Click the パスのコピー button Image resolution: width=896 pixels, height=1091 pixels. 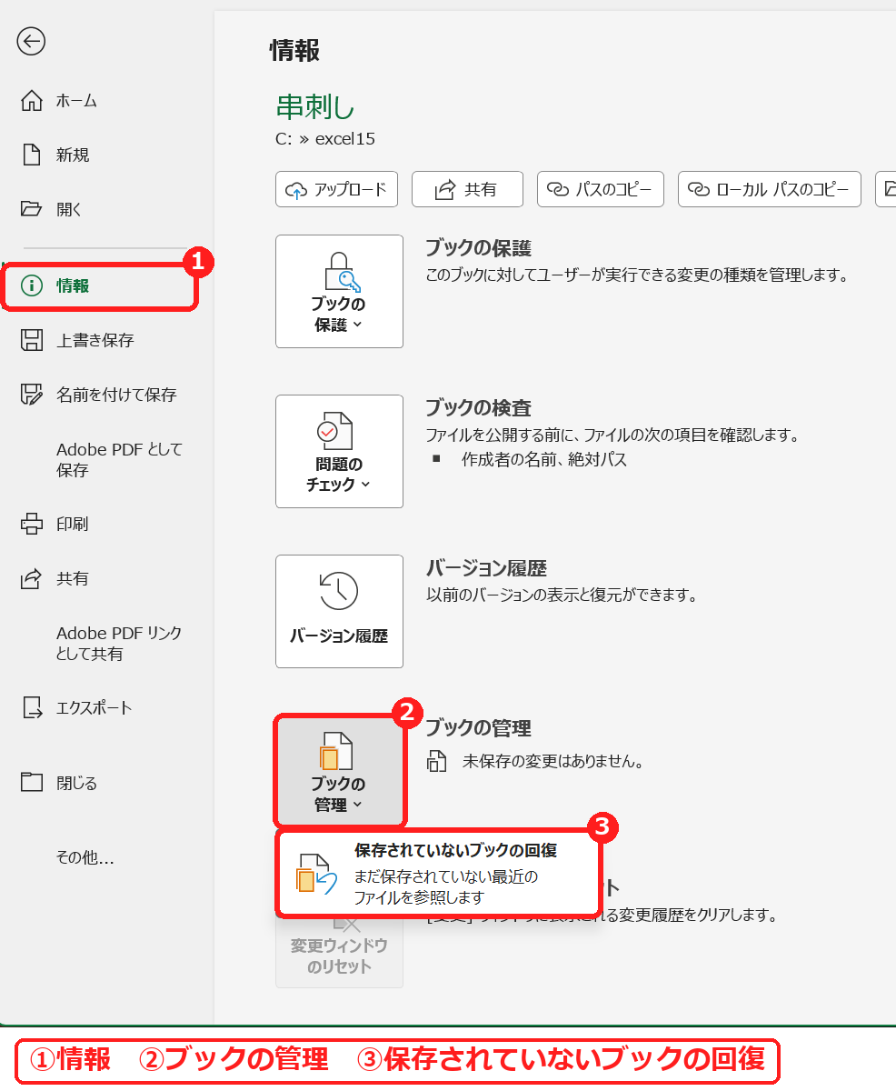click(x=601, y=189)
